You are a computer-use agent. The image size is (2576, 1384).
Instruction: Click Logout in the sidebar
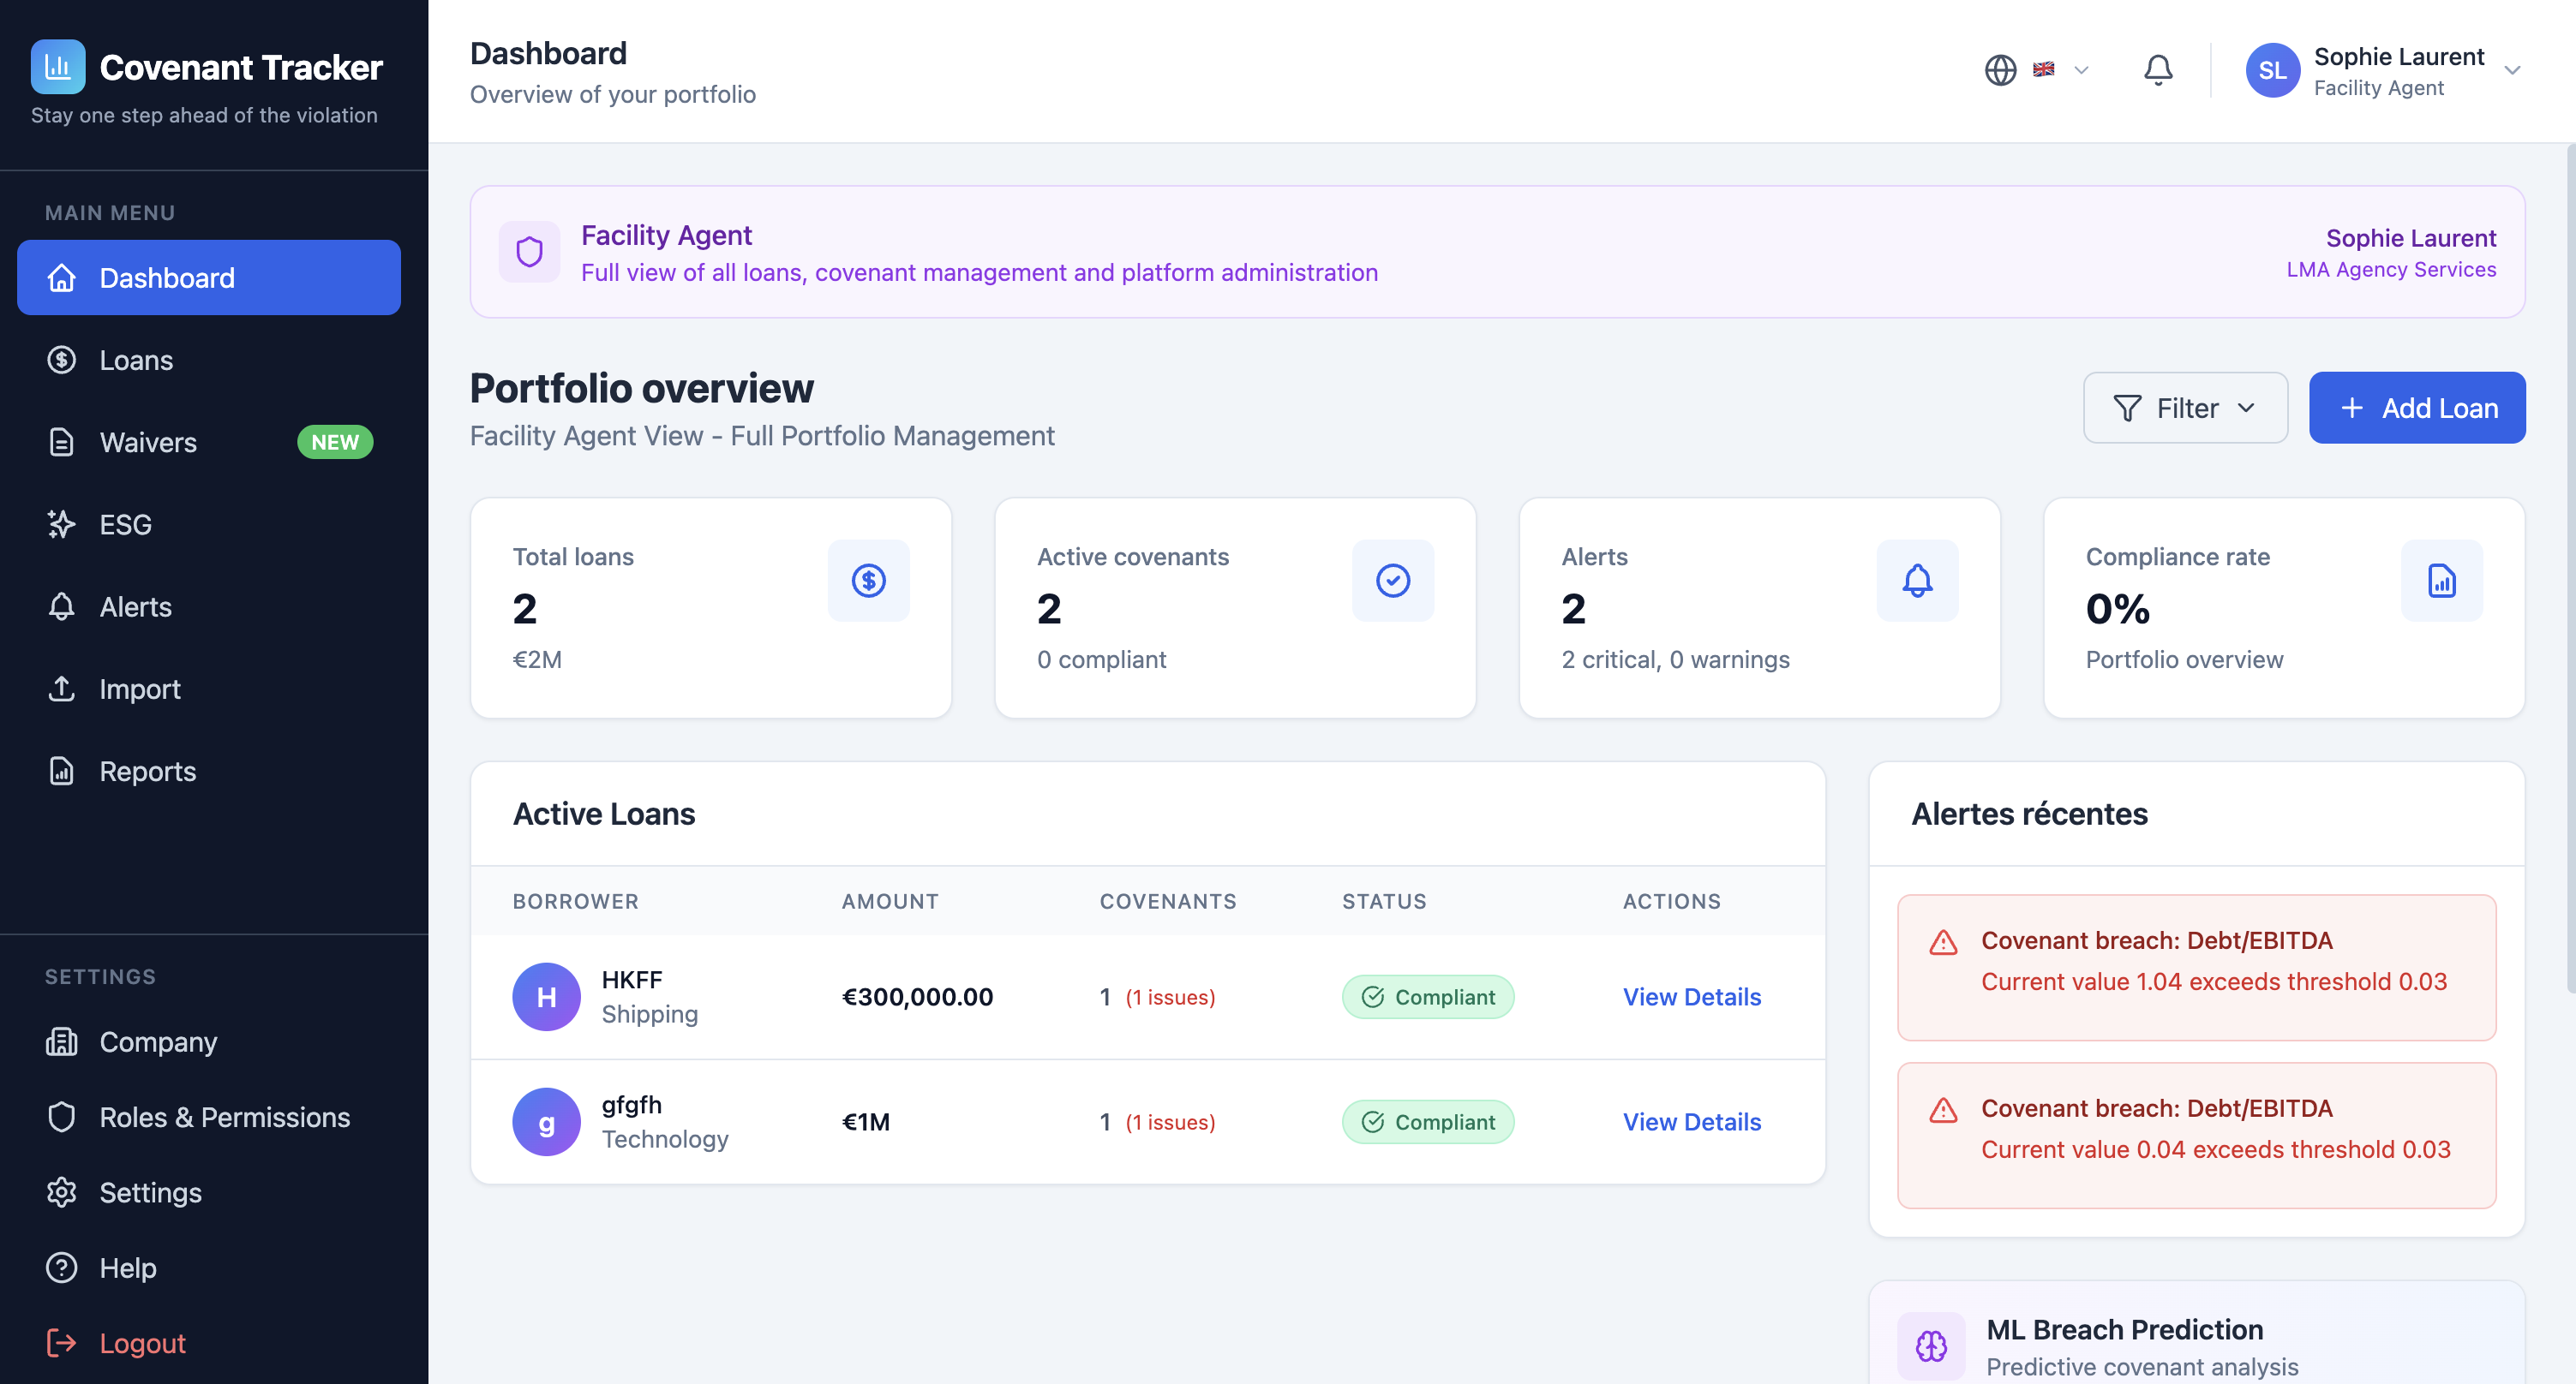(142, 1342)
